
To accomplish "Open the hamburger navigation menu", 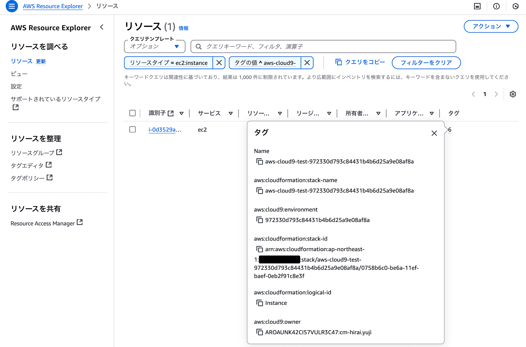I will point(12,6).
